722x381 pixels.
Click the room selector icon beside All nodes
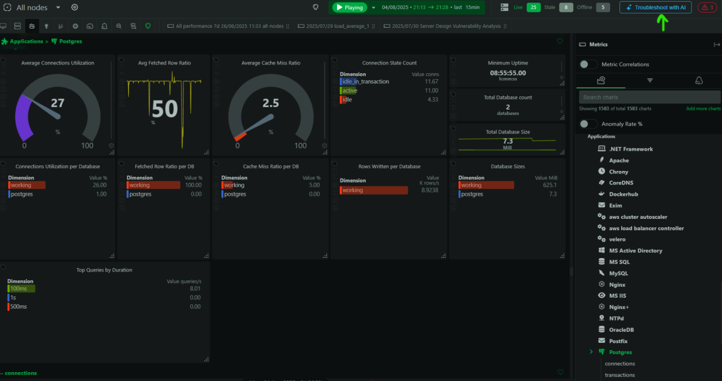pos(7,7)
